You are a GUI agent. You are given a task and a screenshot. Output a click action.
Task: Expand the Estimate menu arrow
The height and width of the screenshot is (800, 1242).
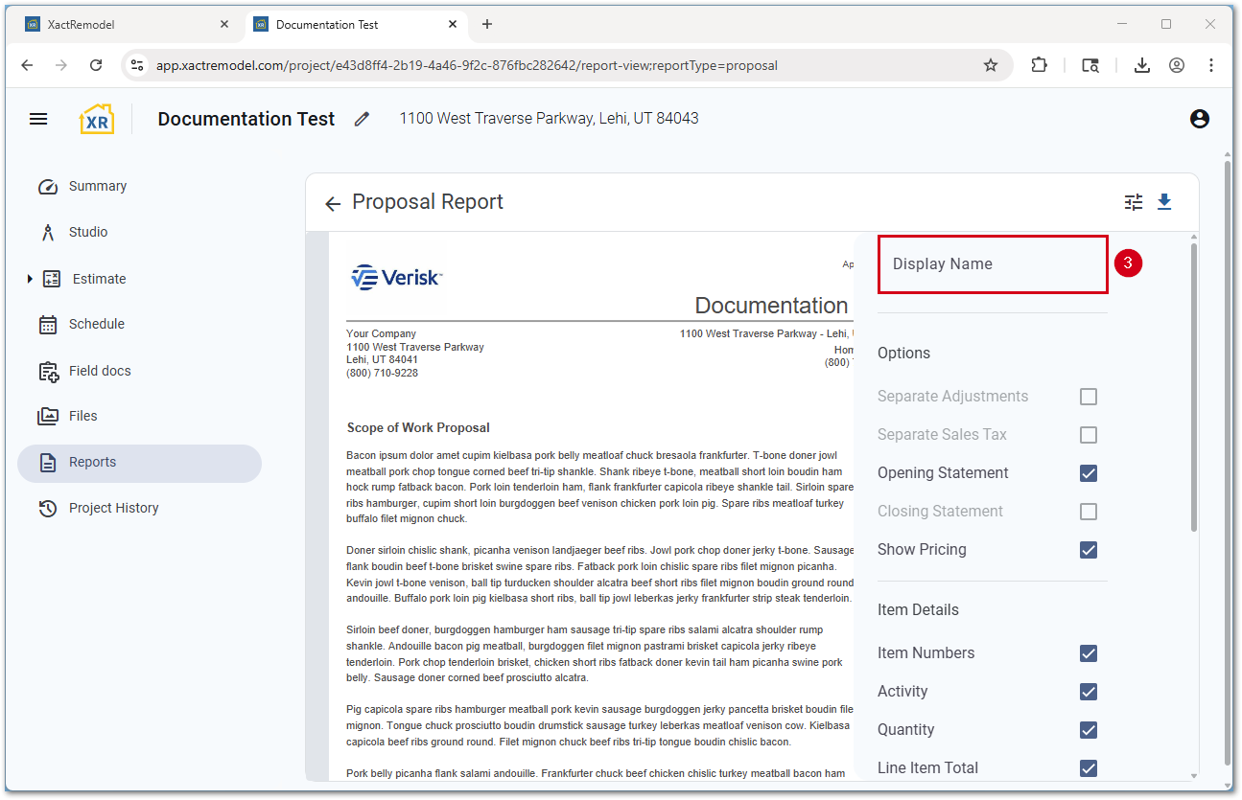tap(30, 279)
